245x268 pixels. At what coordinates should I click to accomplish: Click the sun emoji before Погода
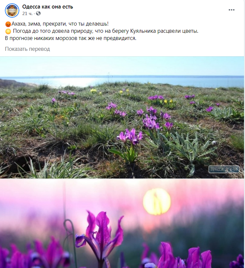8,31
